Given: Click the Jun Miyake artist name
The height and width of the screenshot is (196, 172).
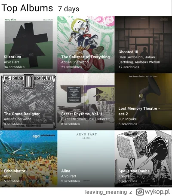Looking at the screenshot, I should (127, 119).
